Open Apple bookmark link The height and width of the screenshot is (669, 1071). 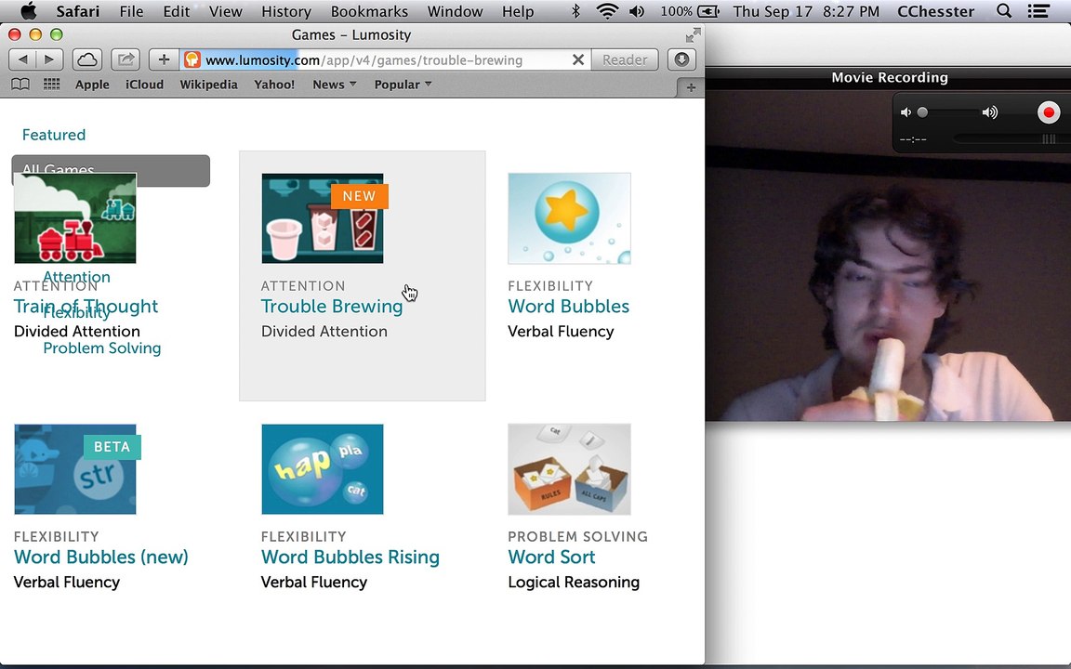pos(92,85)
